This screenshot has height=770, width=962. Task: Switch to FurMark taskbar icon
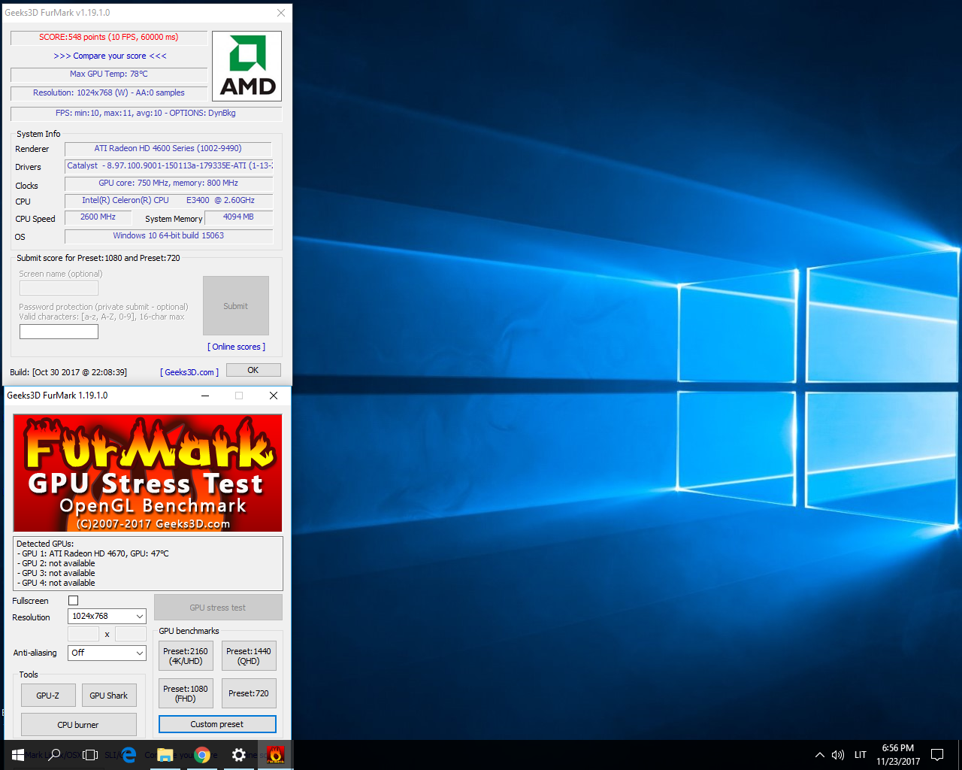coord(276,755)
